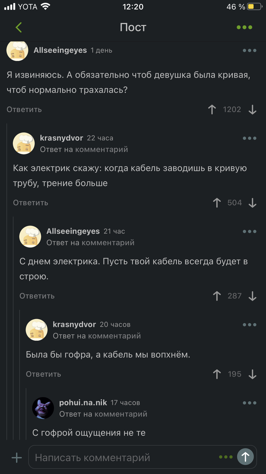Image resolution: width=266 pixels, height=474 pixels.
Task: Upvote the comment with 504 rating
Action: click(217, 203)
